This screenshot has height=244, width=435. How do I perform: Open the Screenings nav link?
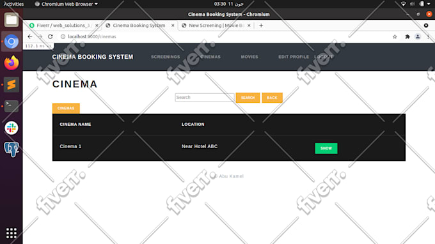click(165, 57)
